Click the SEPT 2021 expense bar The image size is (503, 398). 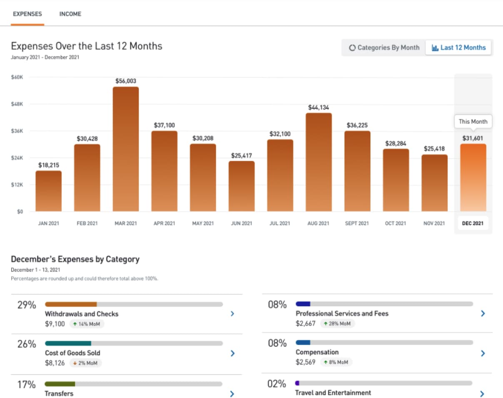pyautogui.click(x=358, y=171)
